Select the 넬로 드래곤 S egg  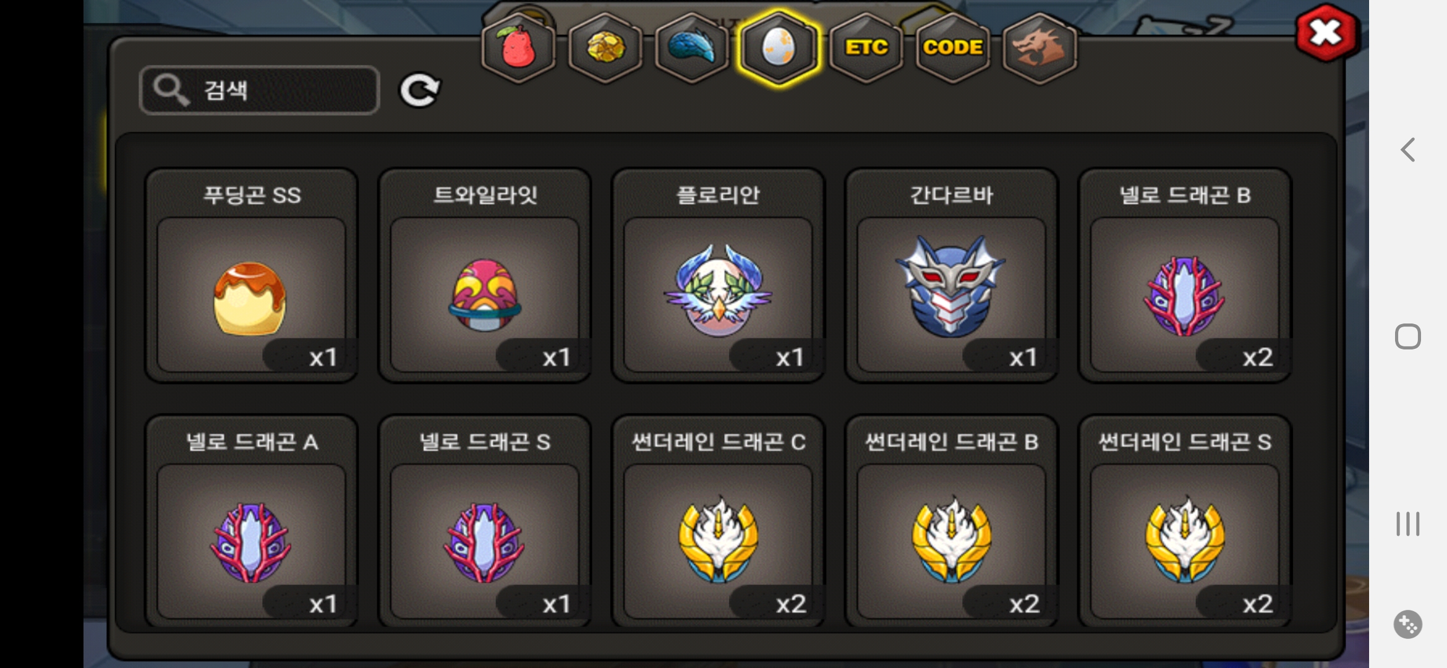tap(485, 521)
